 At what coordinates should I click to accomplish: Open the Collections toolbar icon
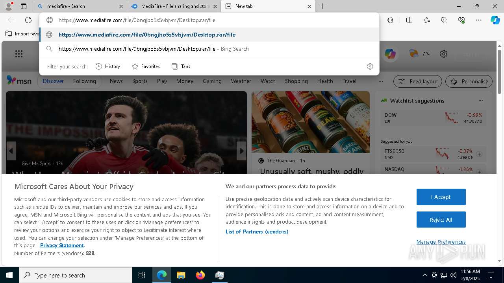point(444,20)
